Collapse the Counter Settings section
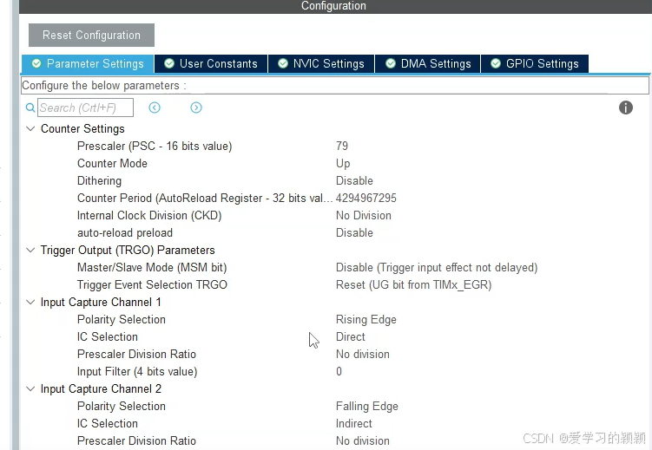Screen dimensions: 652x450 [x=30, y=128]
